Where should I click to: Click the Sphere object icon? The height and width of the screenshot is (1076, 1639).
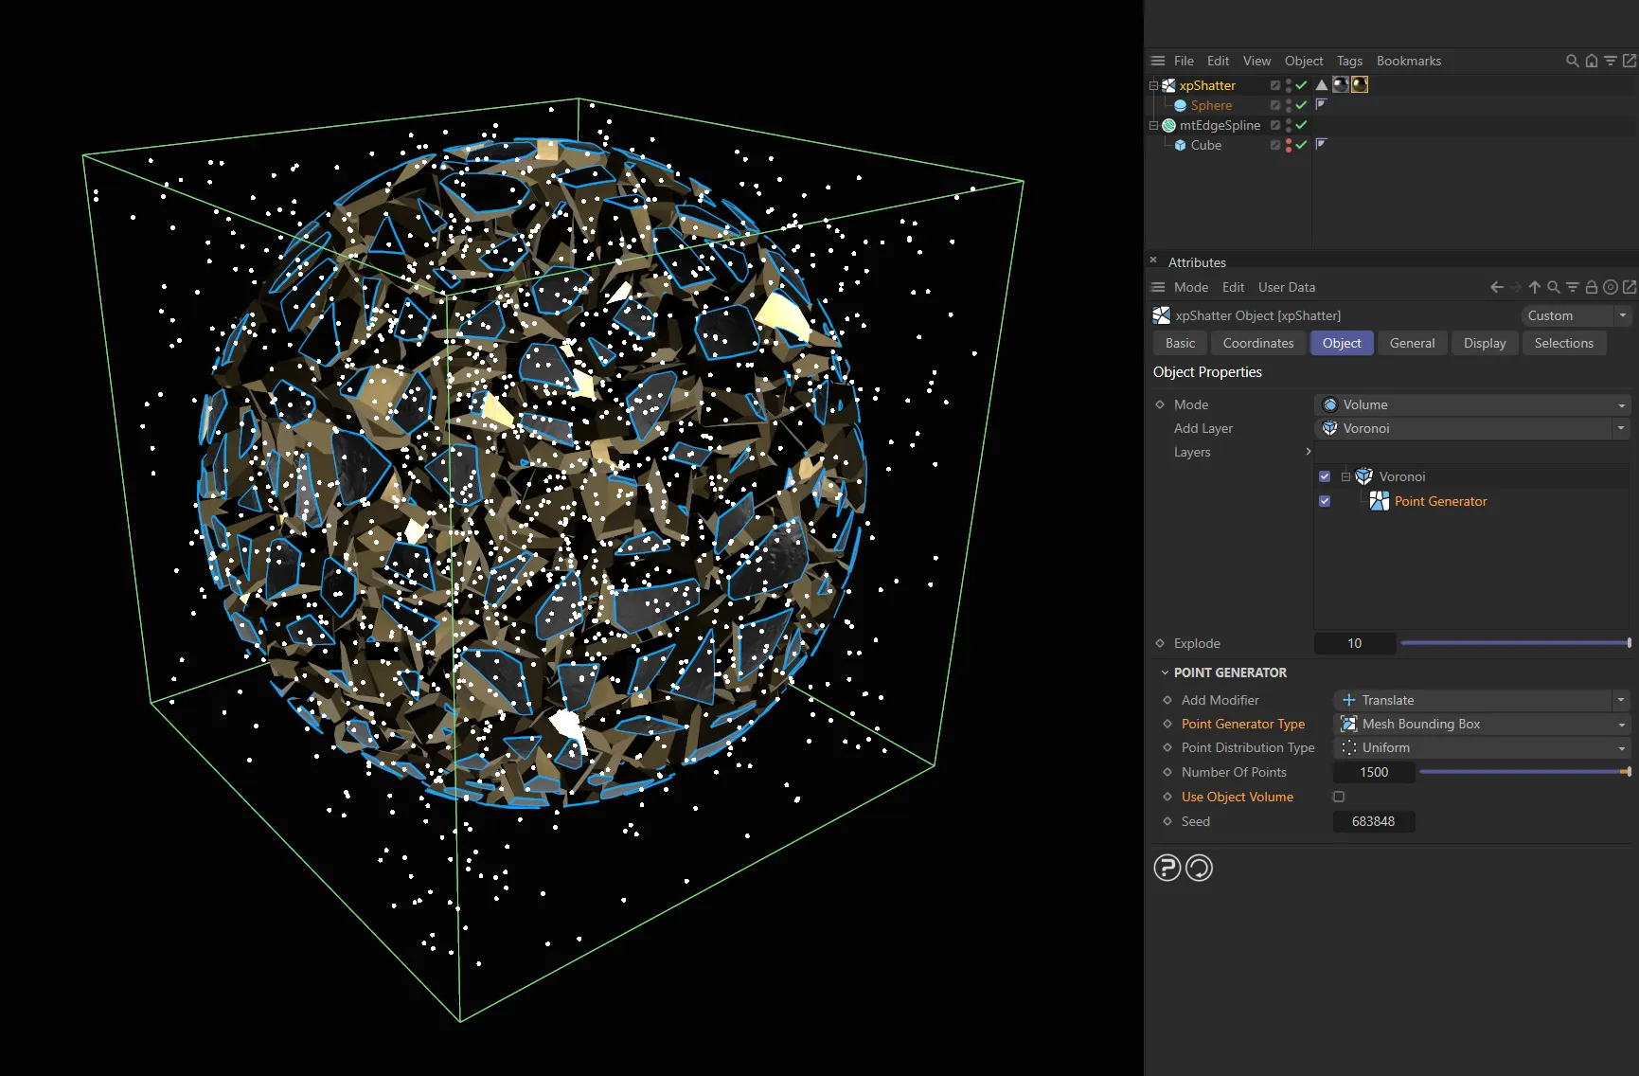tap(1180, 105)
